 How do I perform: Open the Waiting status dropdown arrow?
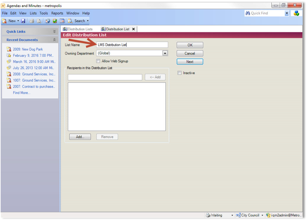[x=232, y=215]
